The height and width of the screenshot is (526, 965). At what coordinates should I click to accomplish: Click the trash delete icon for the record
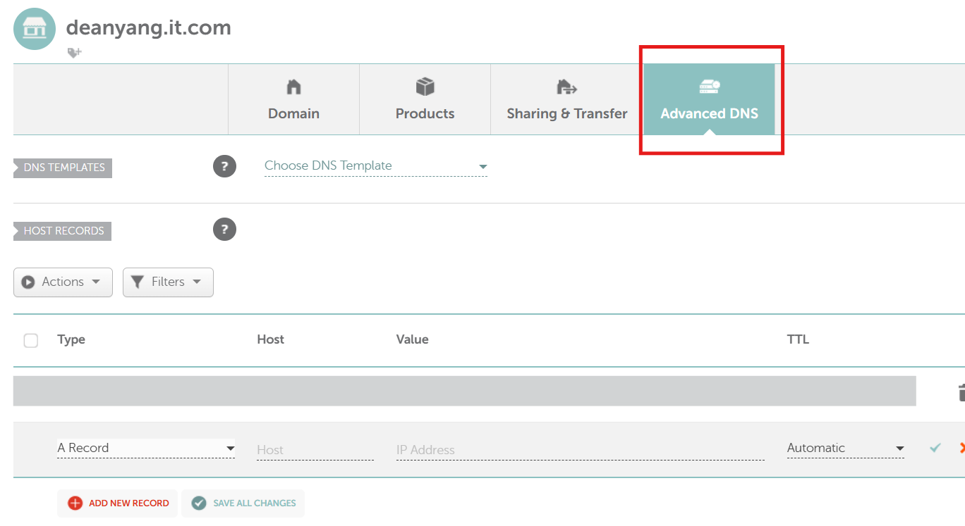(960, 392)
